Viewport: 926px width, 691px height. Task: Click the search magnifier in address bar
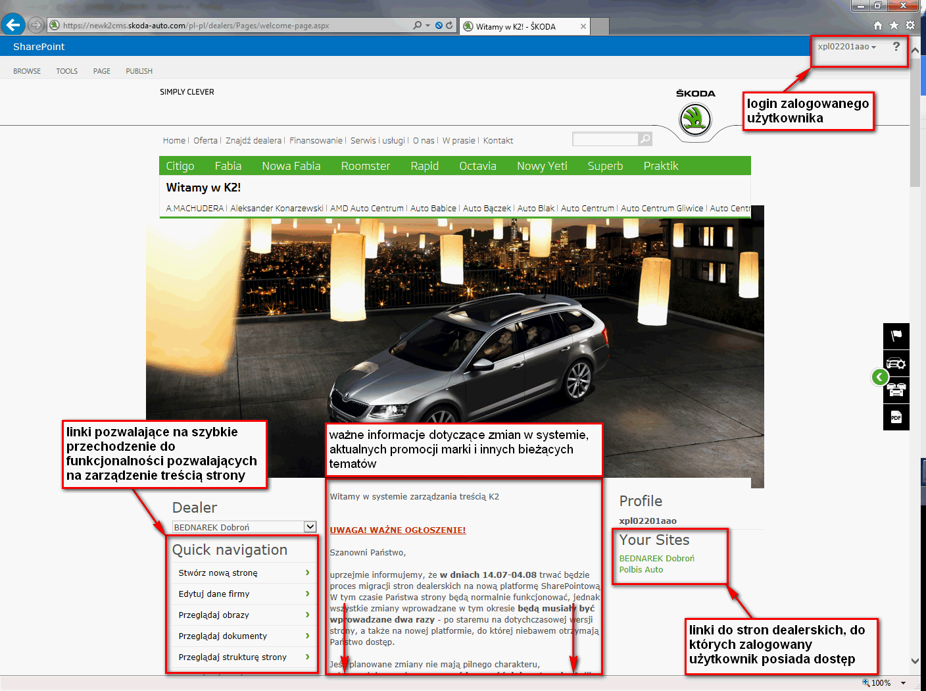tap(417, 25)
